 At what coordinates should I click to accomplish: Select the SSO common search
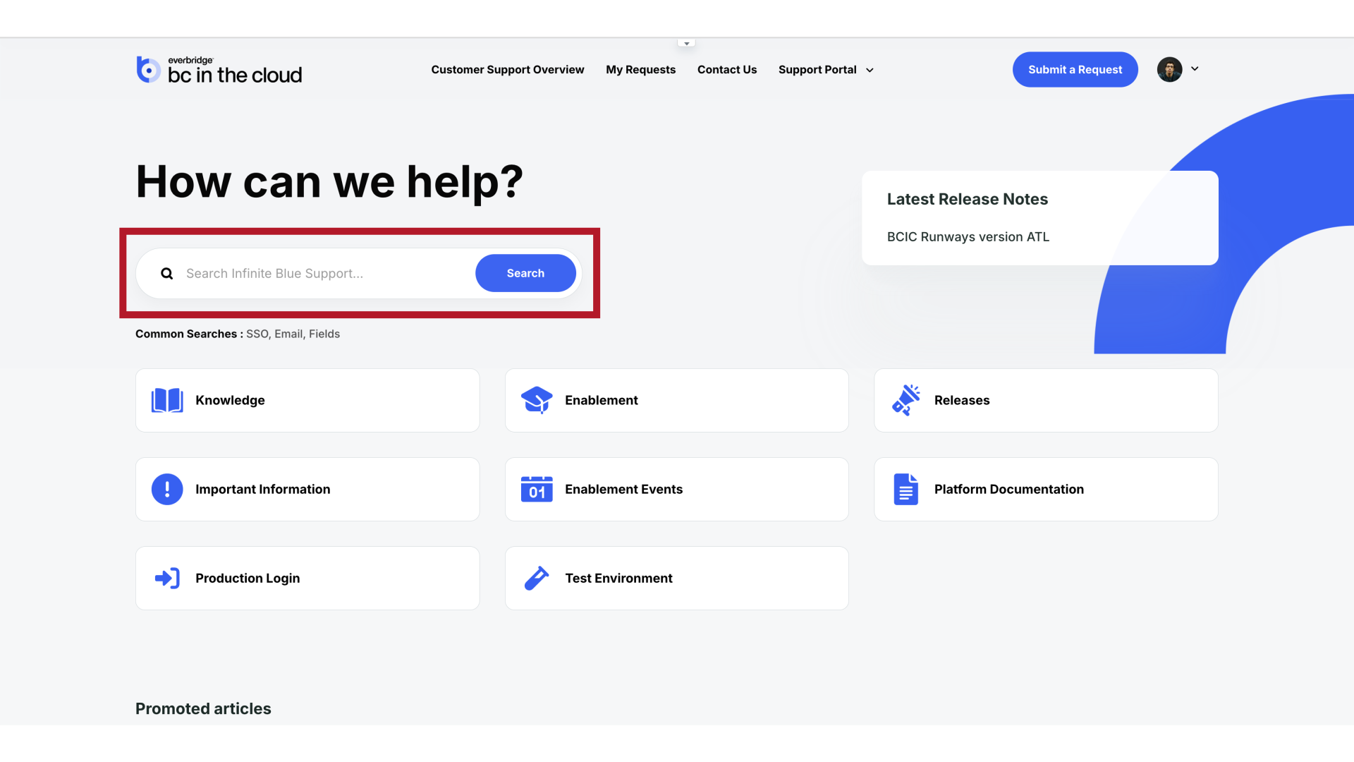click(257, 334)
